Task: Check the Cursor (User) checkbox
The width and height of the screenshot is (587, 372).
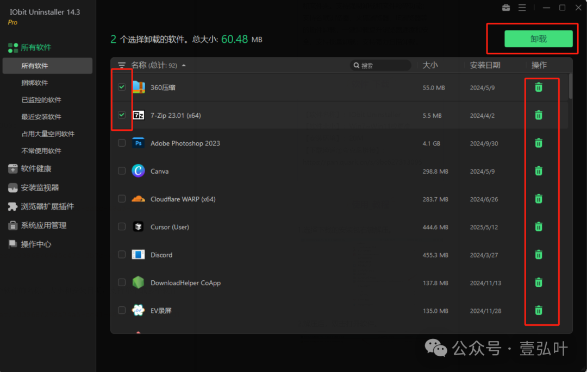Action: click(x=122, y=226)
